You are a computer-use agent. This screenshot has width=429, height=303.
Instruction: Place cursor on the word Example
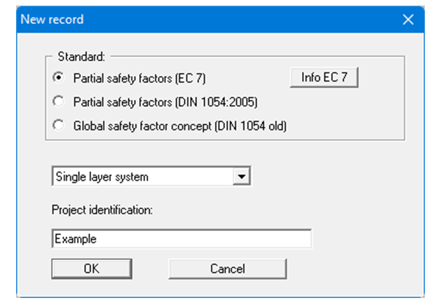pos(76,239)
